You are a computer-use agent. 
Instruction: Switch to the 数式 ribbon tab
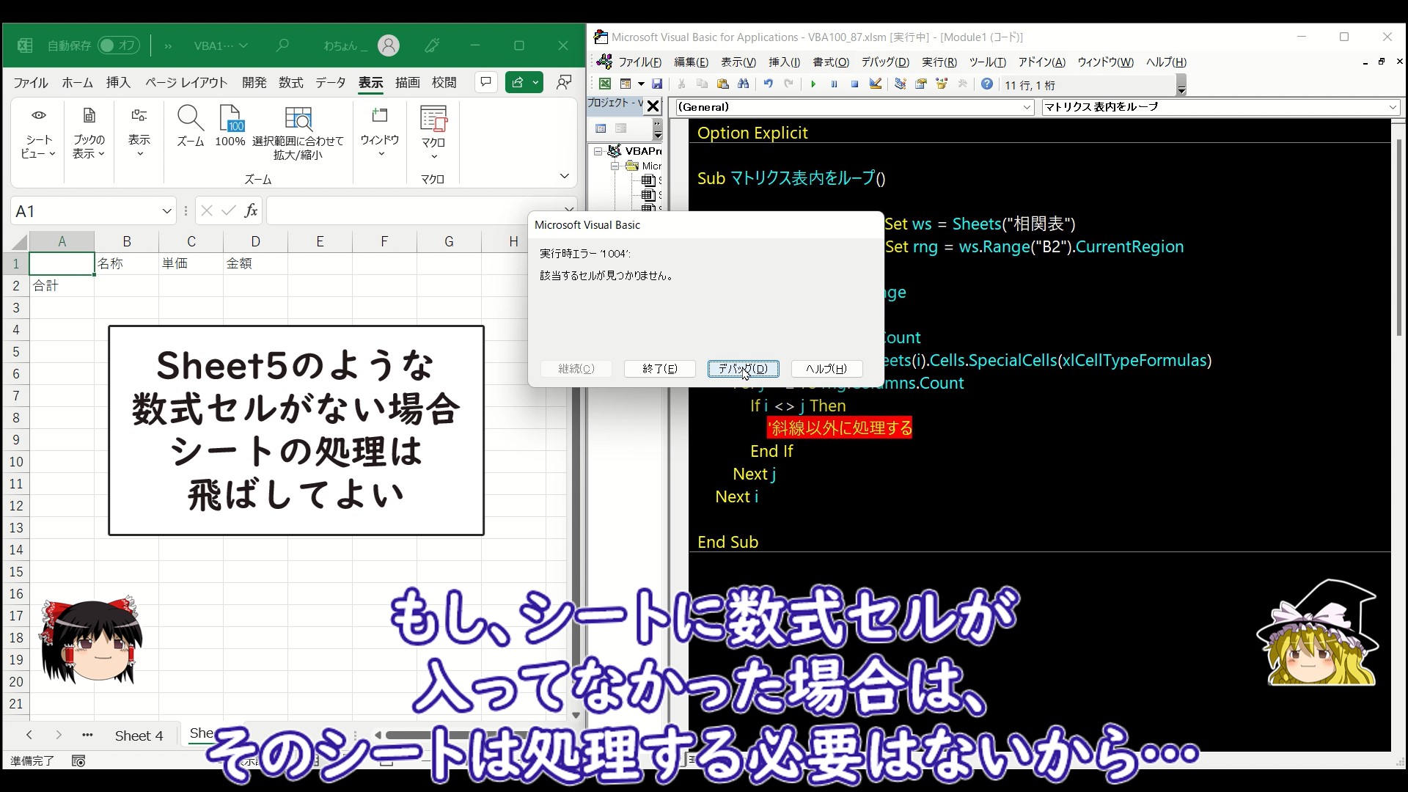290,83
